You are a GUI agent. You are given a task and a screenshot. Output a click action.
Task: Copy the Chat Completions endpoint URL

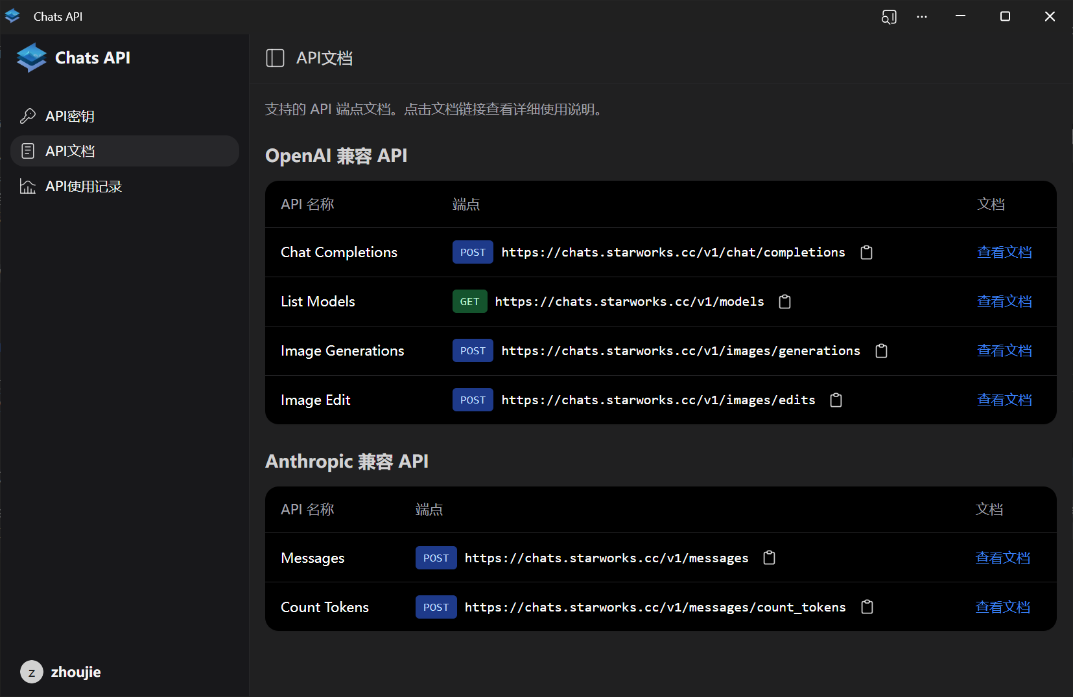[x=866, y=253]
